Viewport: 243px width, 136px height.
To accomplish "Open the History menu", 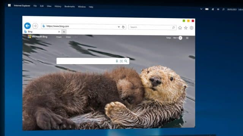I will (x=58, y=6).
